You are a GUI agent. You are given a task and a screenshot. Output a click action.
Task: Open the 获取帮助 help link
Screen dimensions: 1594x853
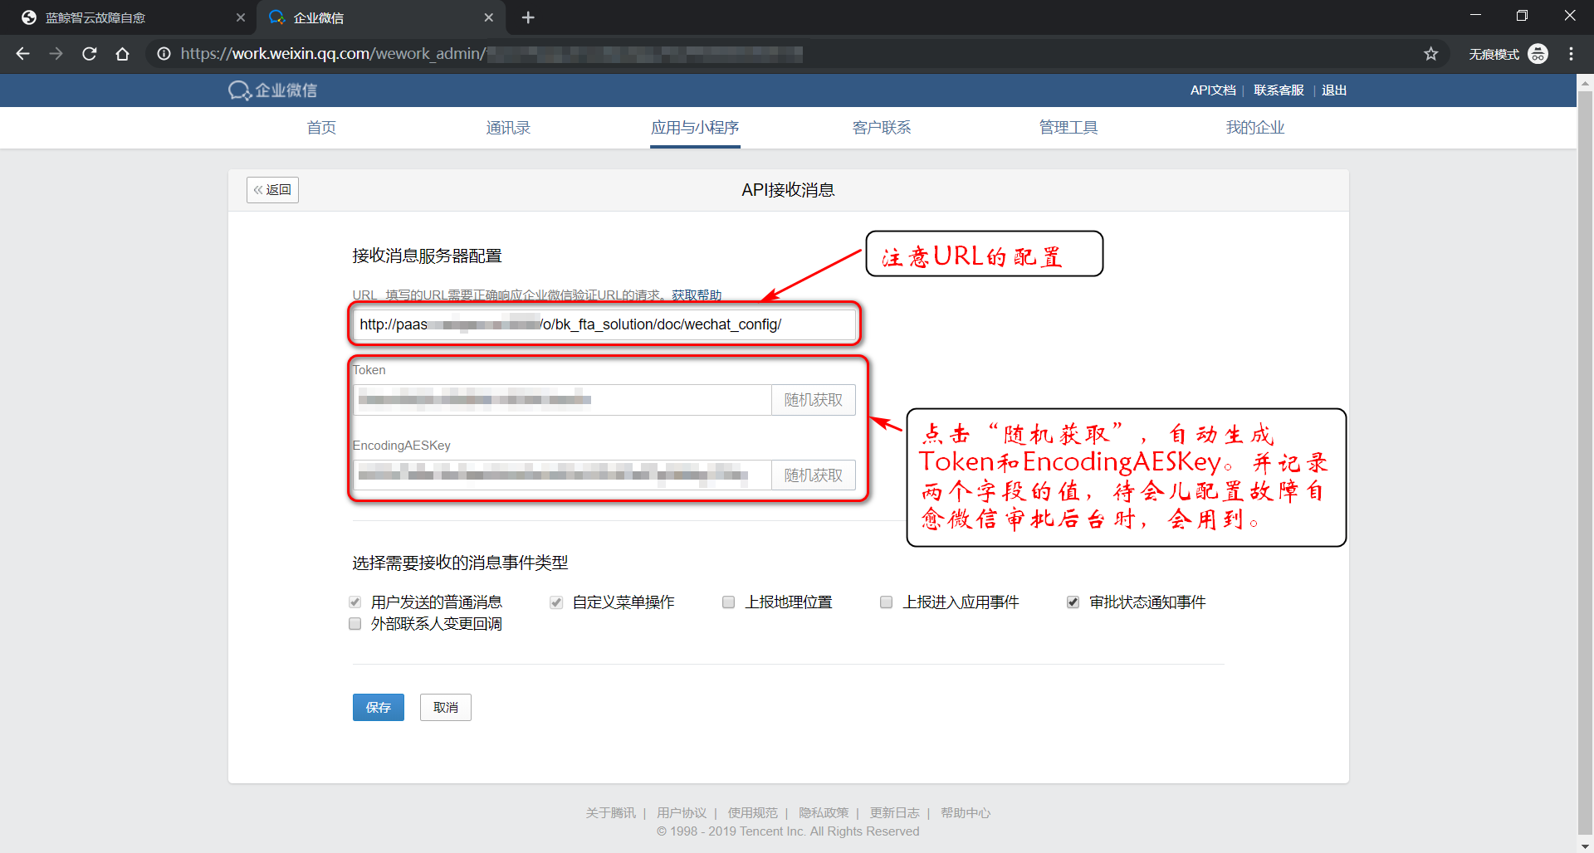697,295
